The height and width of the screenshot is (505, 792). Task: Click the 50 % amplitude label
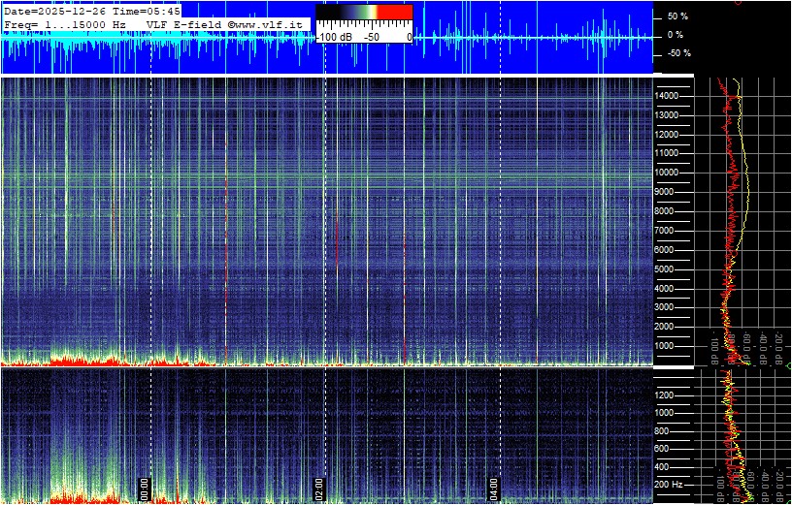[x=677, y=16]
